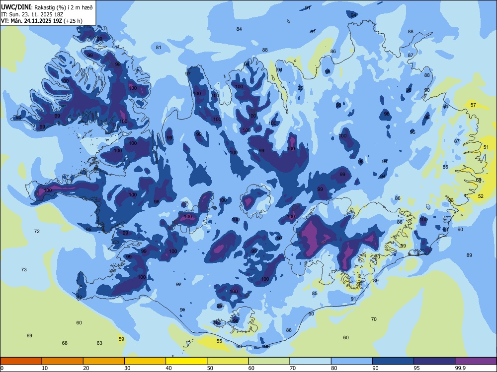Click the 95–99.9 dark indigo legend swatch
497x372 pixels.
tap(434, 361)
